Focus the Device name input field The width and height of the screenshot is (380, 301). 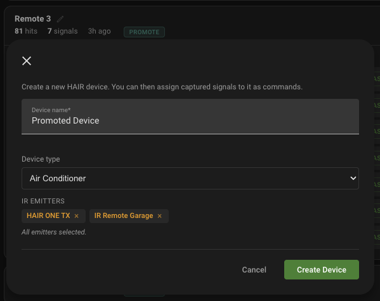click(x=190, y=116)
